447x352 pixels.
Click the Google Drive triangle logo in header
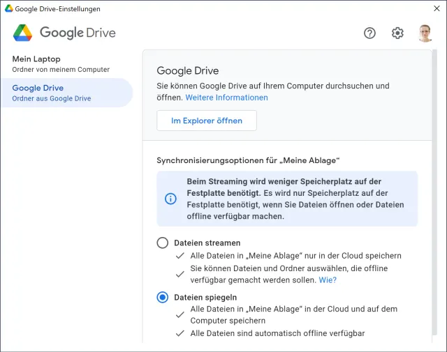point(23,33)
